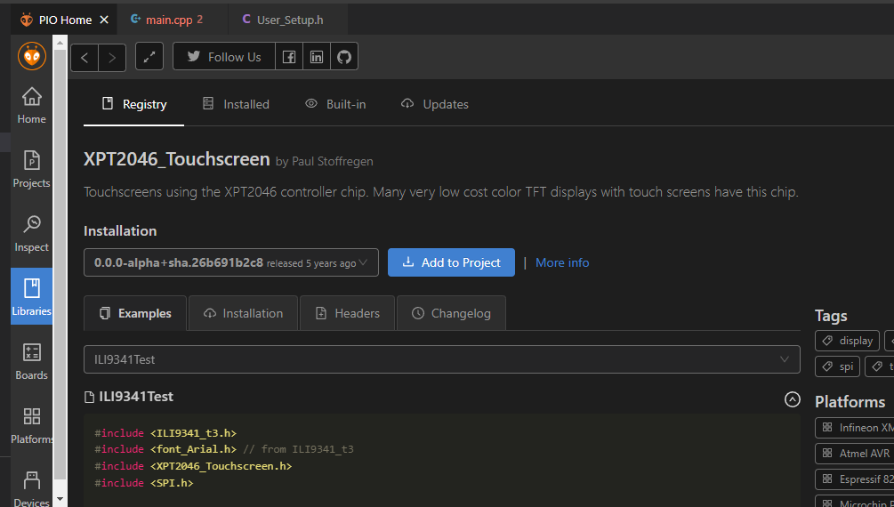Click the XPT2046_Touchscreen.h include line
Screen dimensions: 894x507
pos(193,466)
